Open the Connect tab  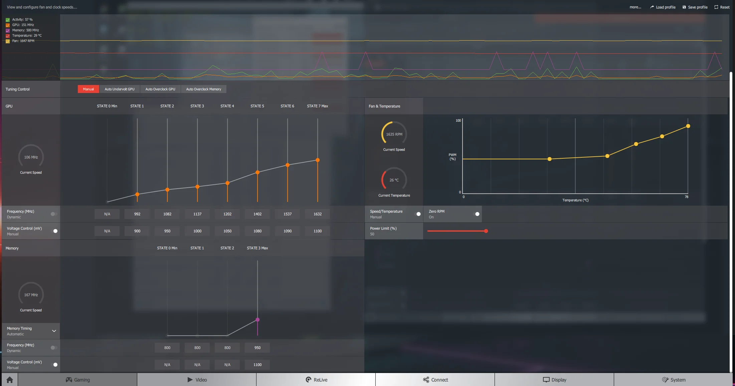click(435, 380)
